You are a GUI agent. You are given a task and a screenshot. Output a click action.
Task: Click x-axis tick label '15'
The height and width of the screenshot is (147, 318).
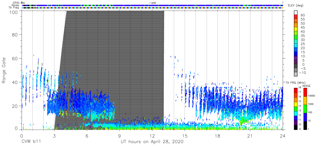(185, 136)
